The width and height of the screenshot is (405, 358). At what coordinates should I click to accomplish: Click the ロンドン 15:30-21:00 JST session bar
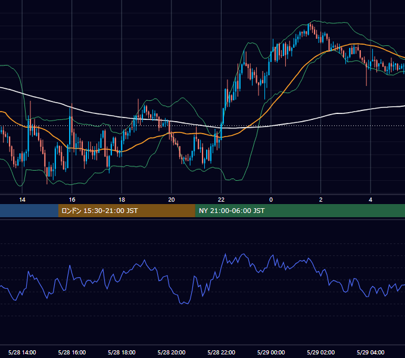click(x=126, y=211)
